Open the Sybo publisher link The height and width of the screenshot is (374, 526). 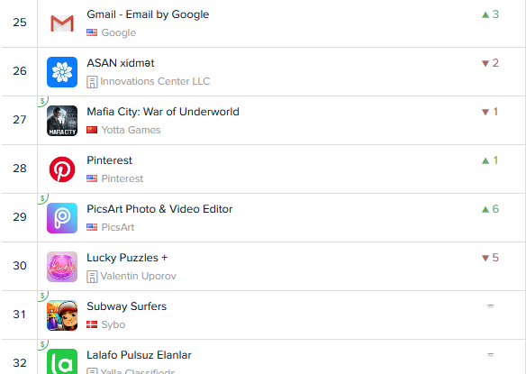(x=113, y=324)
